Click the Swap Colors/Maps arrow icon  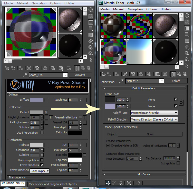181,103
